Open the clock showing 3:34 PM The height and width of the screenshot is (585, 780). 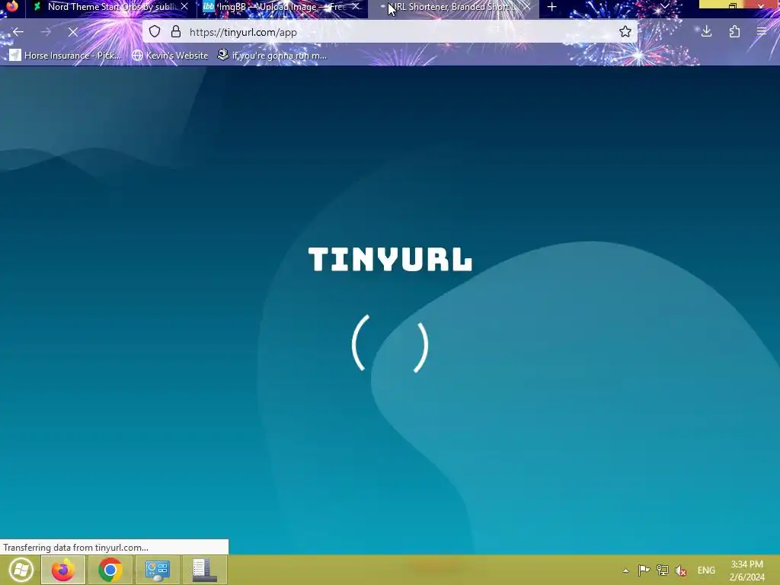746,571
